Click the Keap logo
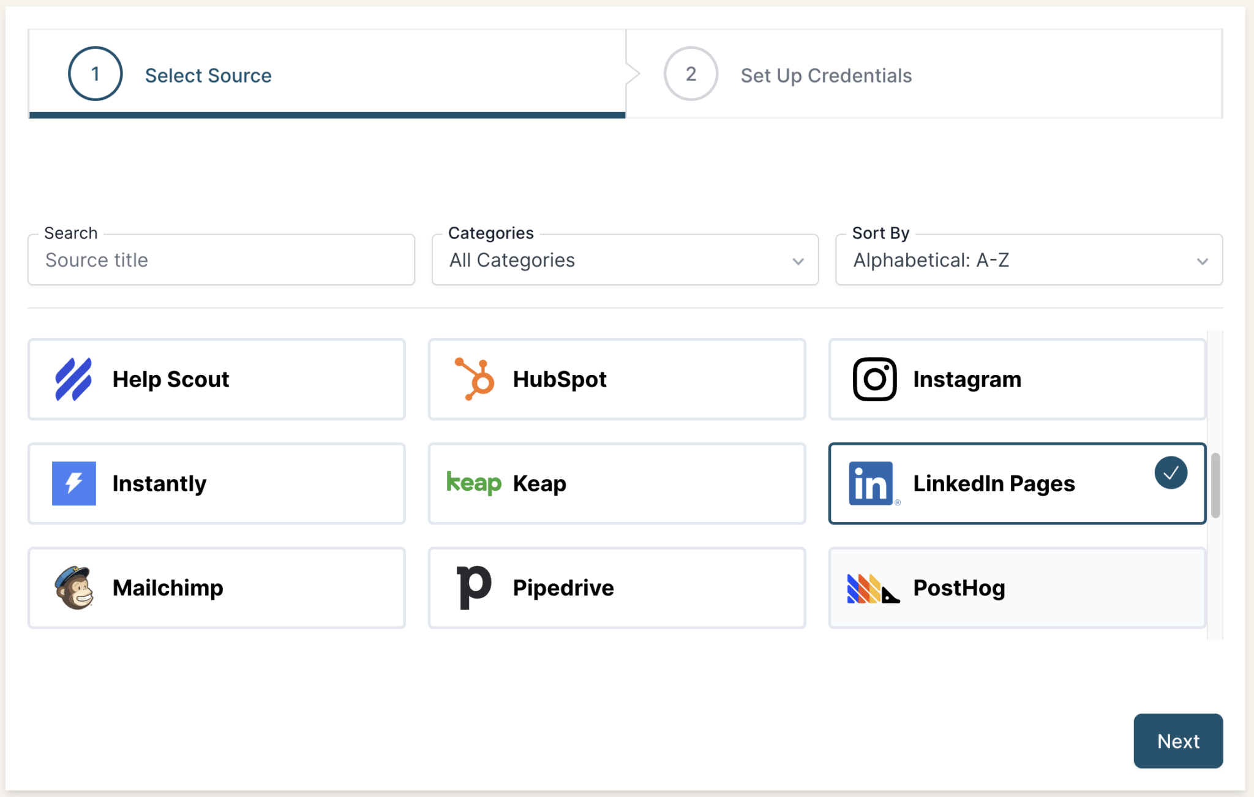 [473, 483]
